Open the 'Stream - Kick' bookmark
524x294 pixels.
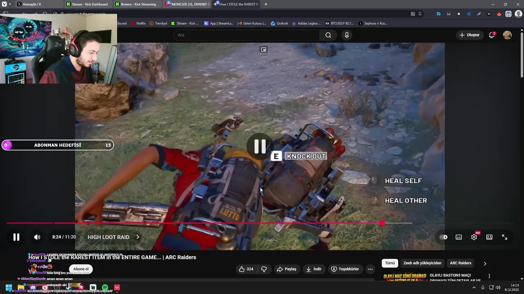point(185,23)
